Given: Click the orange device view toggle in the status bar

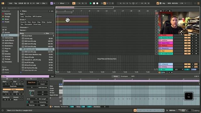Looking at the screenshot, I should [x=135, y=110].
